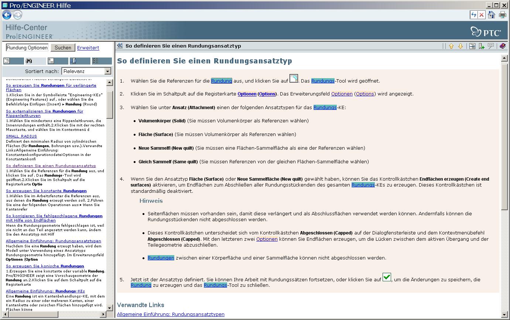Open related link 'Allgemeine Einführung: Rundungsansatztypen'
This screenshot has width=510, height=320.
tap(171, 314)
